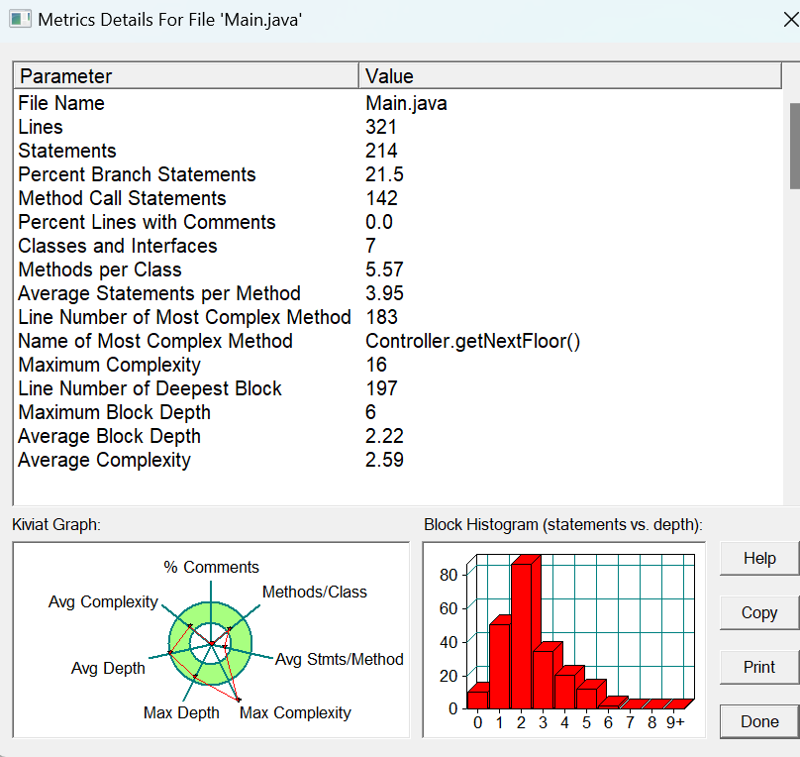
Task: Click the vertical scrollbar thumb in metrics list
Action: [794, 146]
